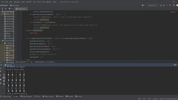Open Version Control tool window
The width and height of the screenshot is (178, 100).
pos(6,96)
